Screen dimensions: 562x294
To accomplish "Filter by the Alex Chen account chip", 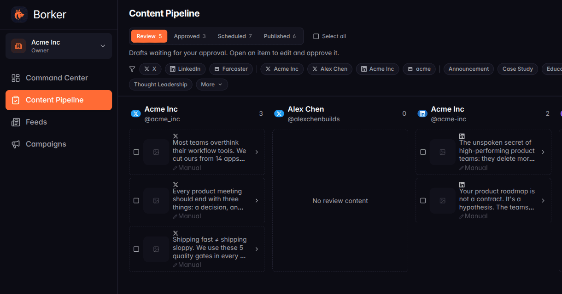I will [330, 69].
